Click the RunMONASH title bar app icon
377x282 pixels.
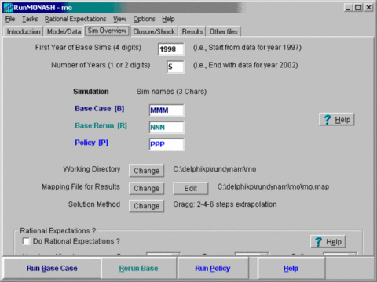(x=8, y=7)
